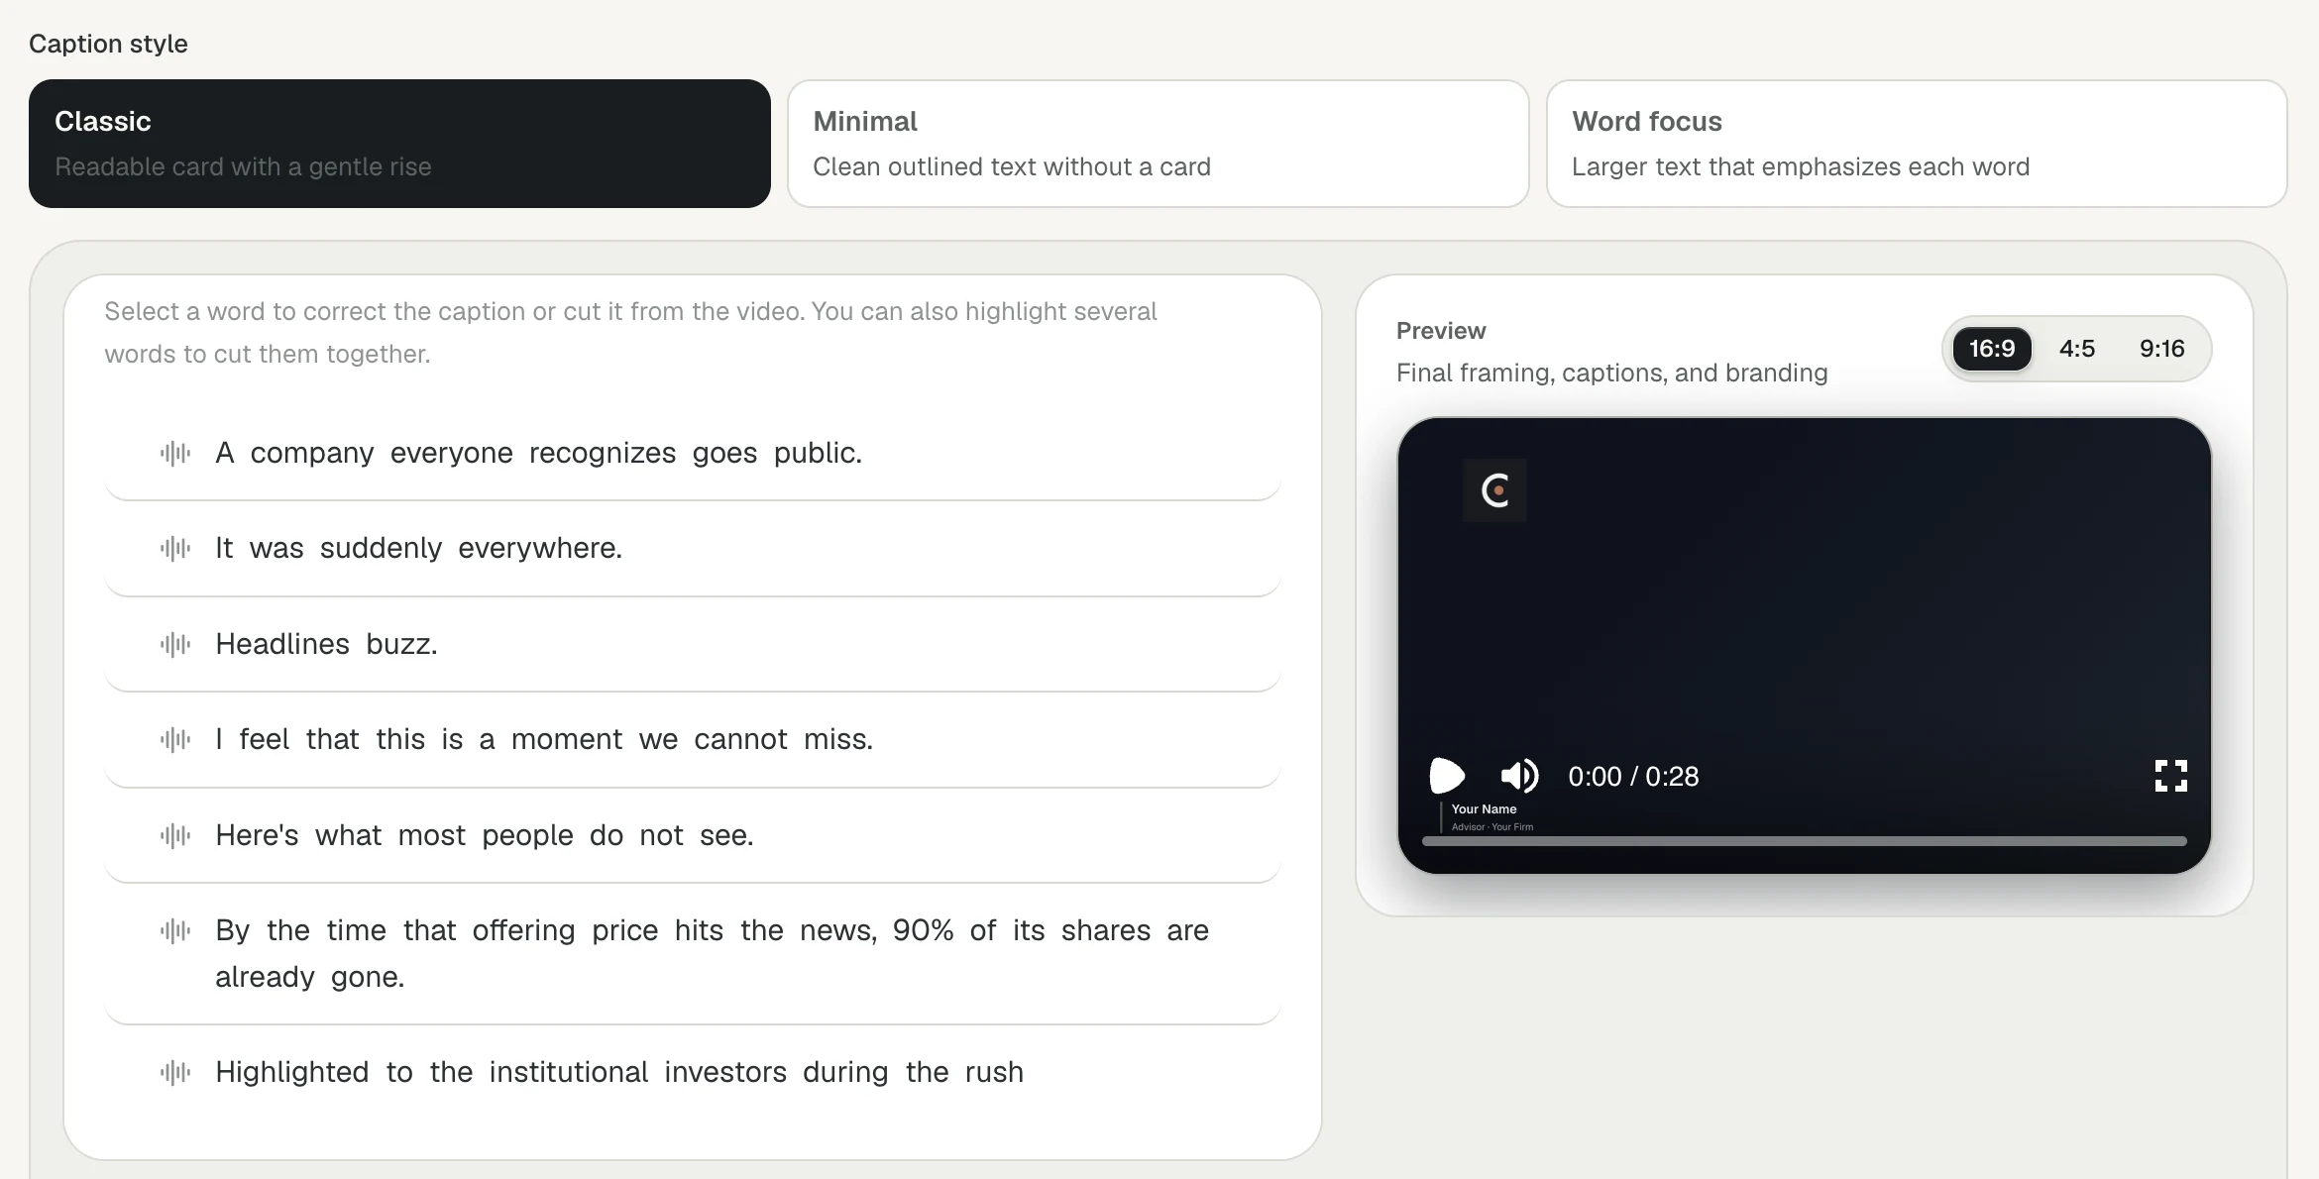Select the word "people"
This screenshot has width=2319, height=1179.
pyautogui.click(x=527, y=835)
